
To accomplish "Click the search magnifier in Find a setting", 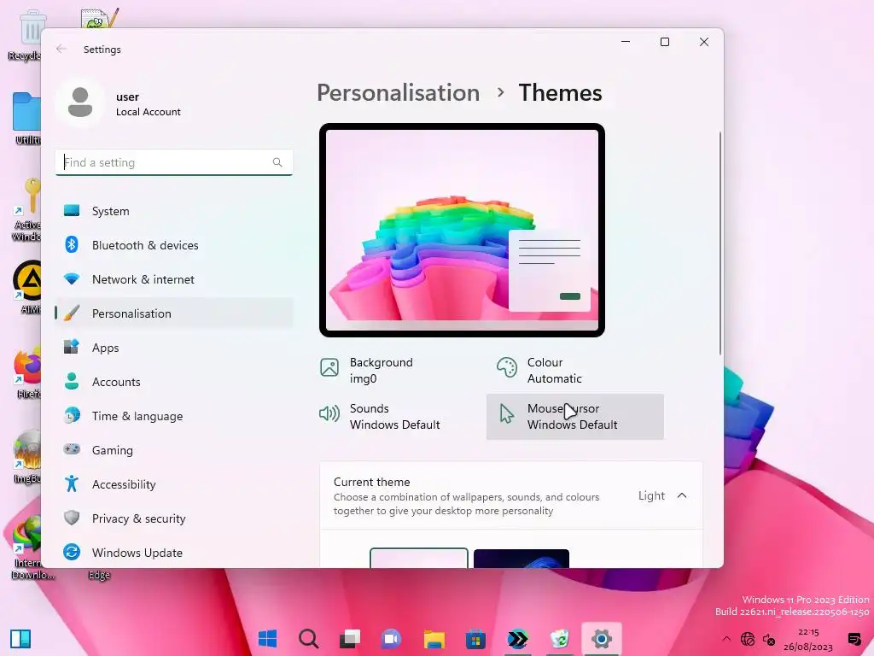I will pos(277,162).
